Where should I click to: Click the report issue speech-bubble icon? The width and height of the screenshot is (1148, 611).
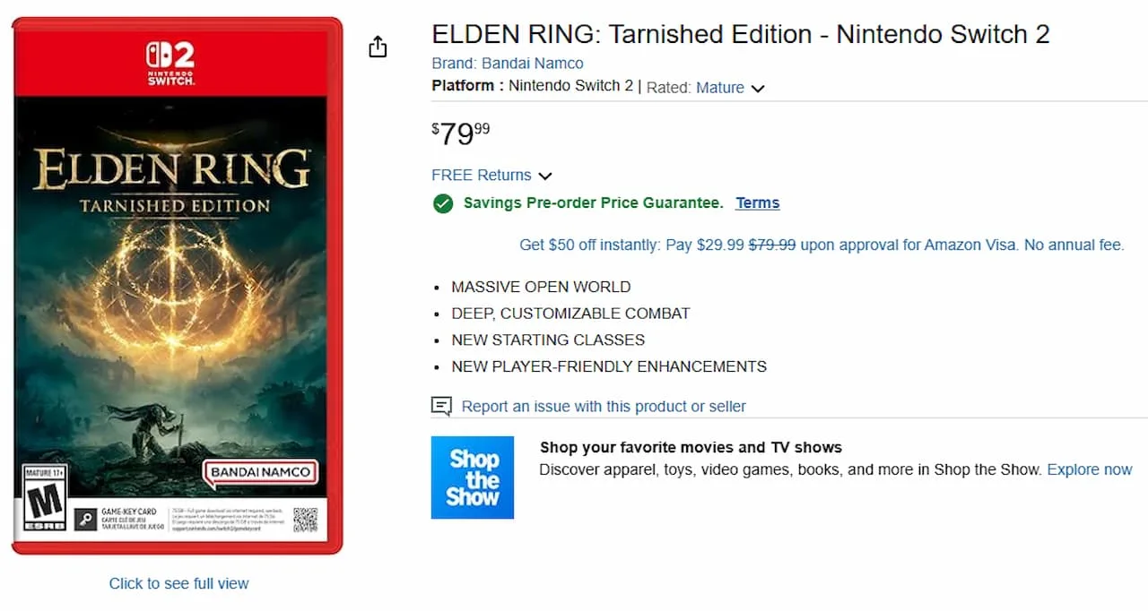pyautogui.click(x=440, y=406)
